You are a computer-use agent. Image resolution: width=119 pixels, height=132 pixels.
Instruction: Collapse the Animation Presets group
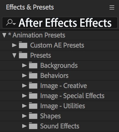pos(4,35)
